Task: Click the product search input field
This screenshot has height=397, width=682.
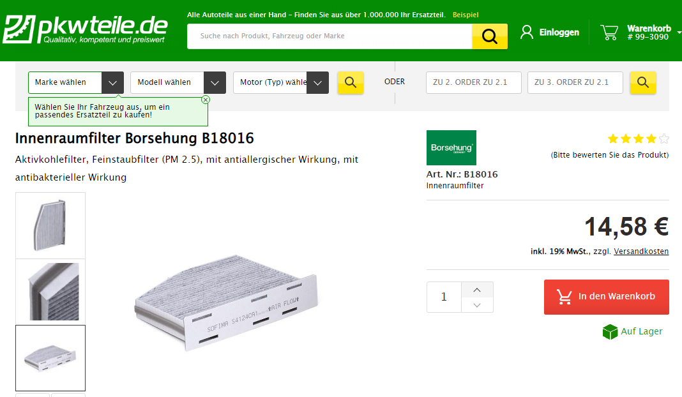Action: (330, 36)
